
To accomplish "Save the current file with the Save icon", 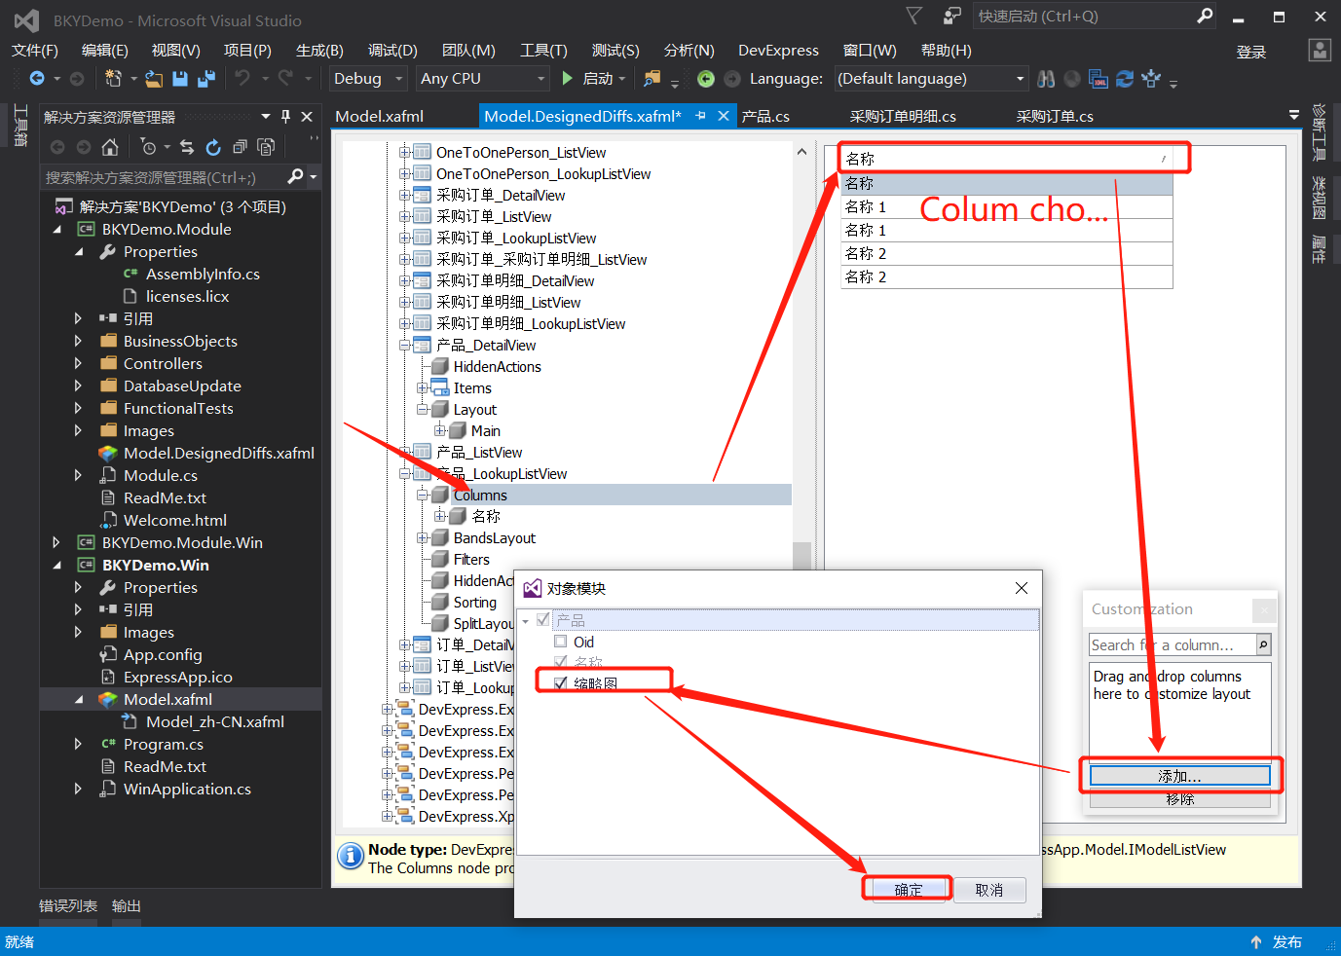I will pos(180,79).
